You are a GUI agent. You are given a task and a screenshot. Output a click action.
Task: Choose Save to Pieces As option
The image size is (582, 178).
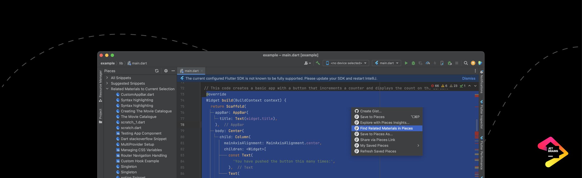click(387, 134)
